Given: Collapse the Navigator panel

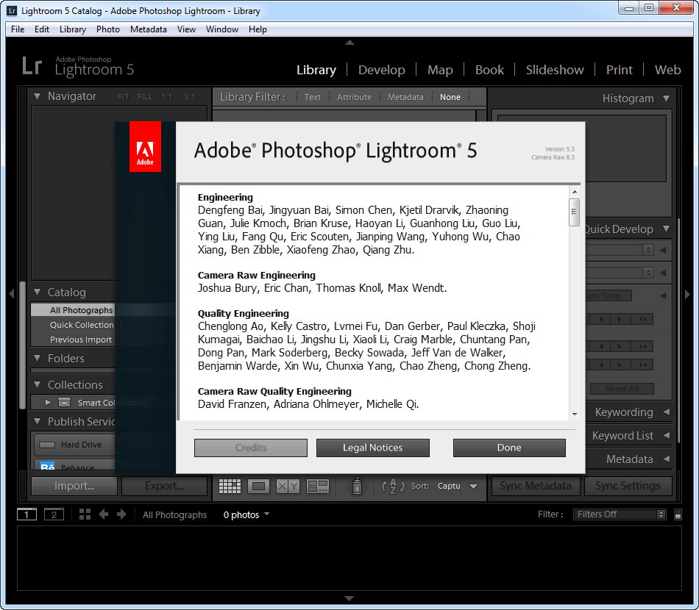Looking at the screenshot, I should [38, 96].
